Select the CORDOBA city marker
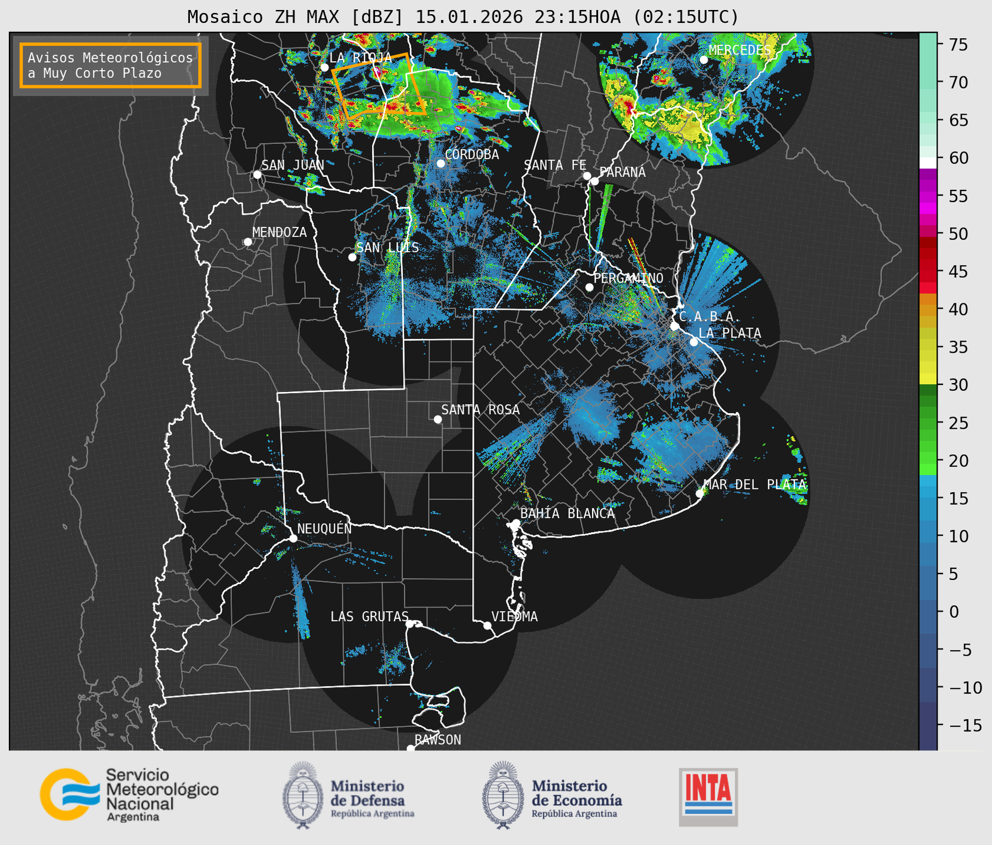 [440, 163]
